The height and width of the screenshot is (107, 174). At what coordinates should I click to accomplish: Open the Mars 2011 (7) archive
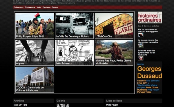20,105
